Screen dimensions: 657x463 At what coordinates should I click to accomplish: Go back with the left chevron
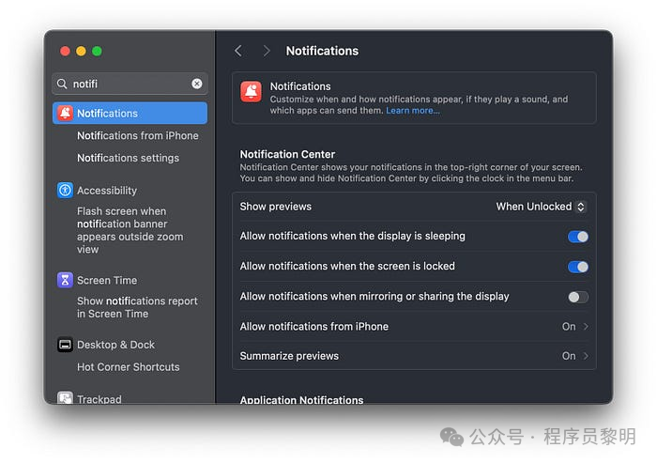(x=238, y=51)
